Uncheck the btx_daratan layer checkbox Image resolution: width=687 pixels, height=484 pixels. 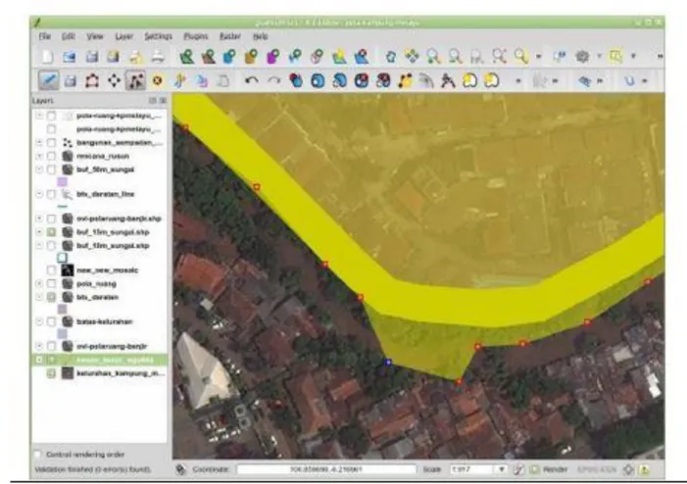[x=51, y=298]
